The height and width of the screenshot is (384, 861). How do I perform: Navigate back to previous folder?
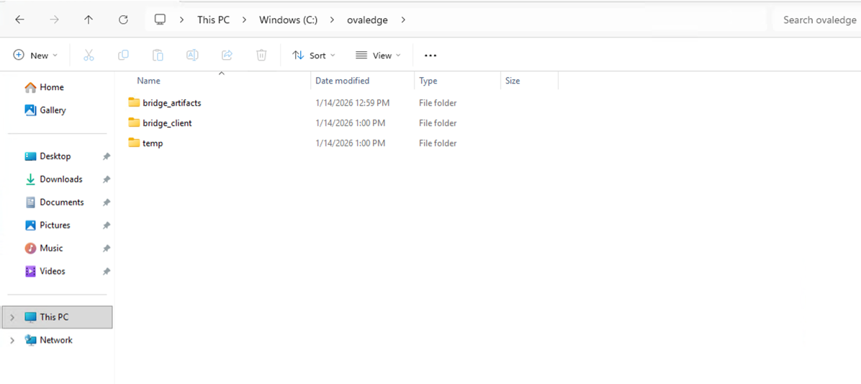coord(19,19)
